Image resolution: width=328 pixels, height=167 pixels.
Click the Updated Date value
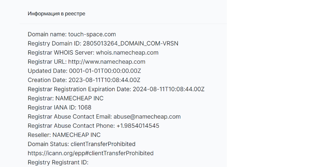pyautogui.click(x=105, y=71)
